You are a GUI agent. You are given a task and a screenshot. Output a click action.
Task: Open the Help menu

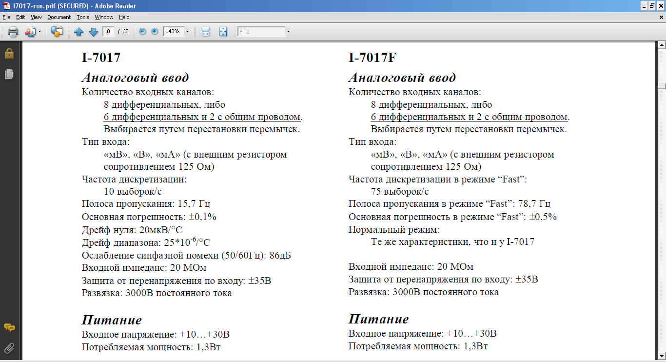pos(124,17)
